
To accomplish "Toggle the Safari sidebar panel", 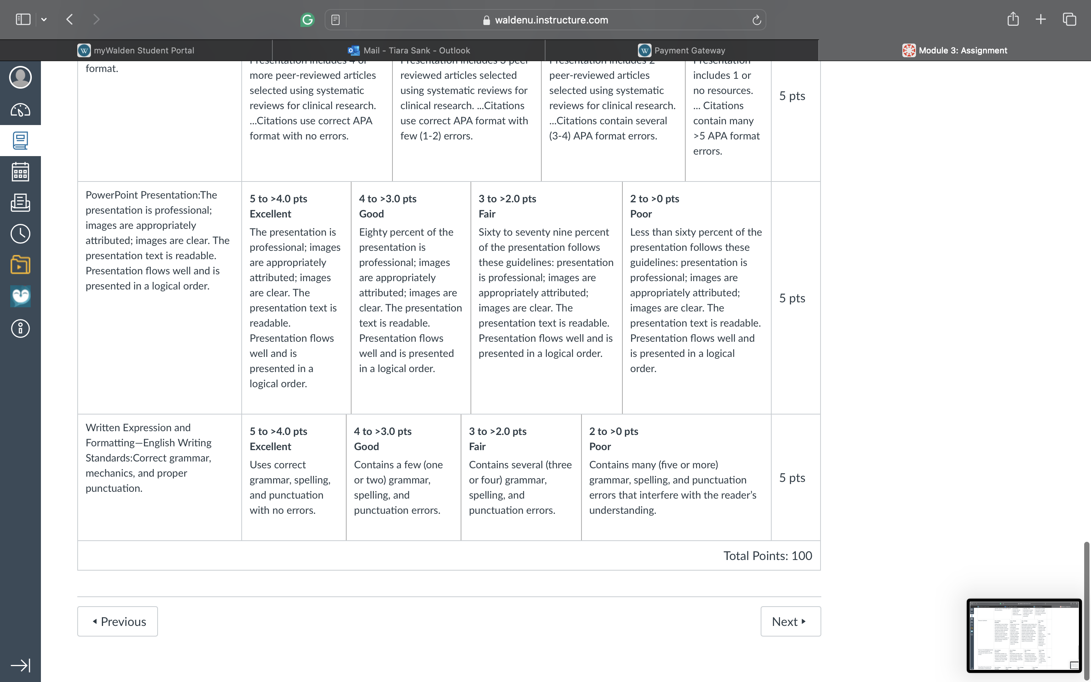I will (x=23, y=19).
